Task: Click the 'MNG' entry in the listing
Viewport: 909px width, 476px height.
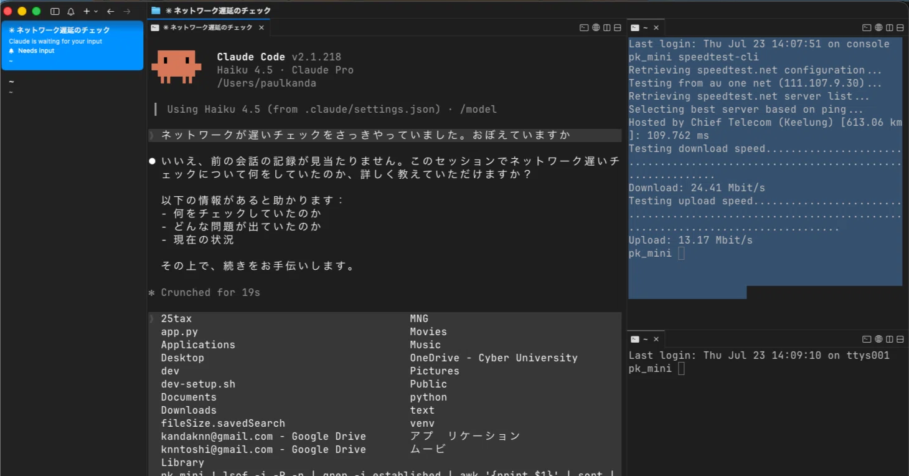Action: click(419, 318)
